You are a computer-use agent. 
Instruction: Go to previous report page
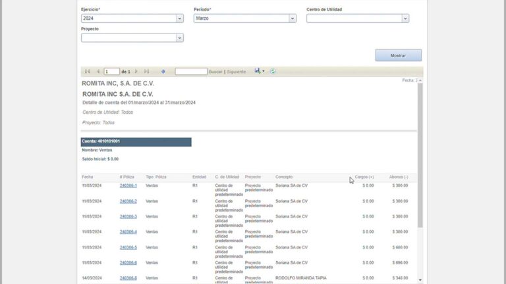coord(98,71)
